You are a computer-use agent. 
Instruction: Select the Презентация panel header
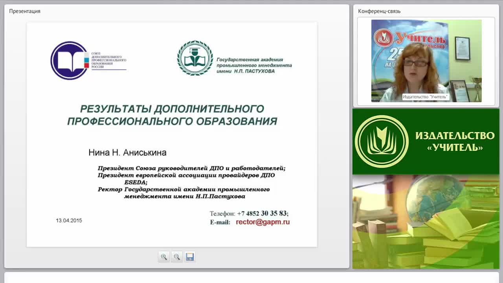coord(25,11)
